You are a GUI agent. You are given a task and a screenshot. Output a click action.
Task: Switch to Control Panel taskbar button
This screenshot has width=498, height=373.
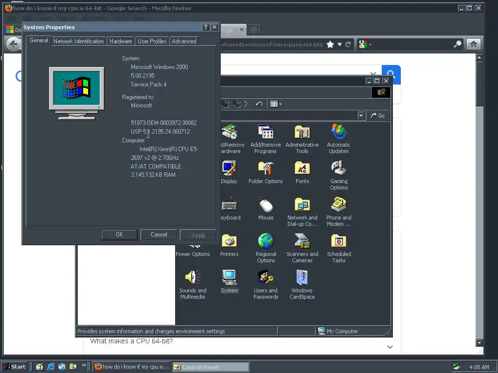pos(211,367)
